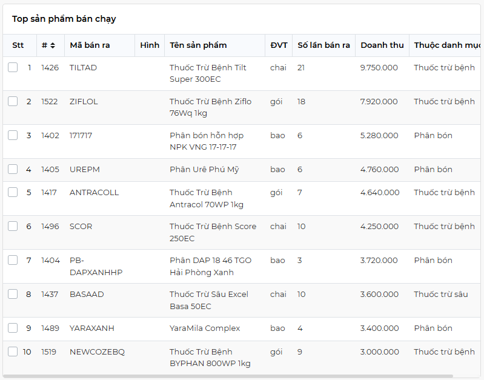Click sale code PB-DAPXANHHP
Image resolution: width=484 pixels, height=380 pixels.
click(96, 266)
